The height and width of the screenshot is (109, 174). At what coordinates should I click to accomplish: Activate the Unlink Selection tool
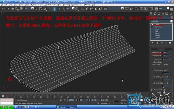(17, 9)
